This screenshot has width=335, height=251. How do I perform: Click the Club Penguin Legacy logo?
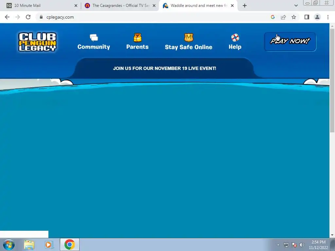coord(37,42)
